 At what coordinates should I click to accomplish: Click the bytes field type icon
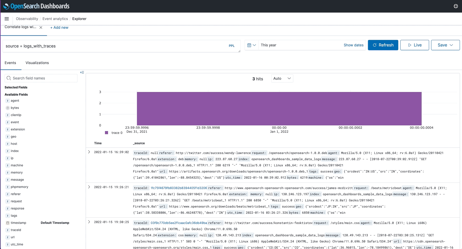(8, 108)
